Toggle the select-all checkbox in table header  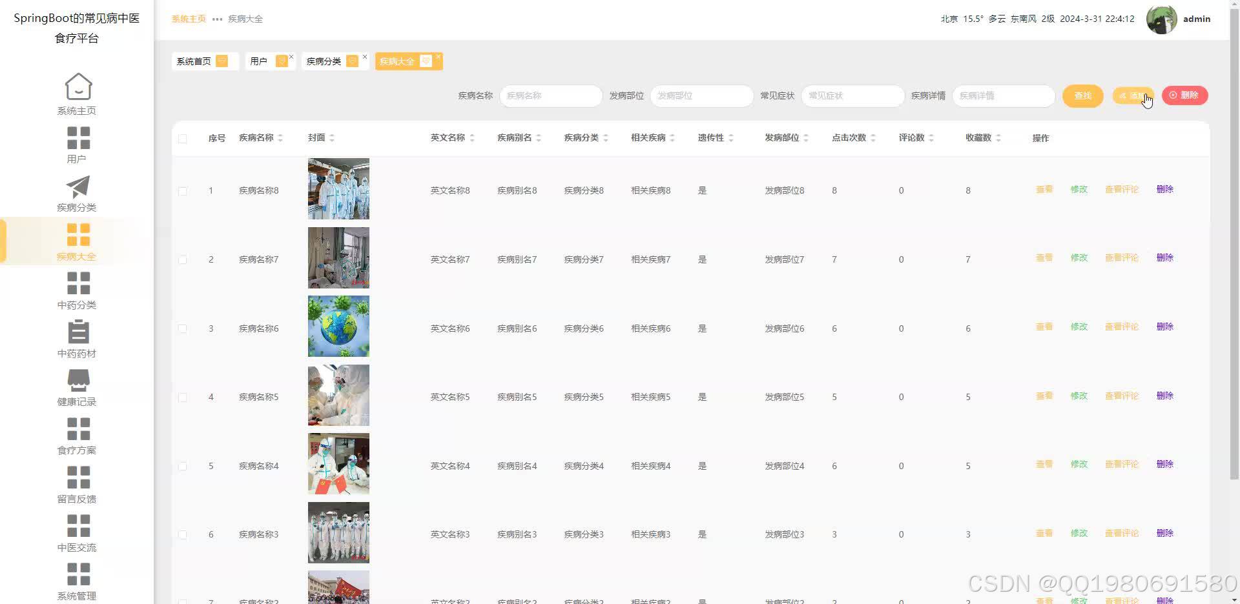point(183,139)
